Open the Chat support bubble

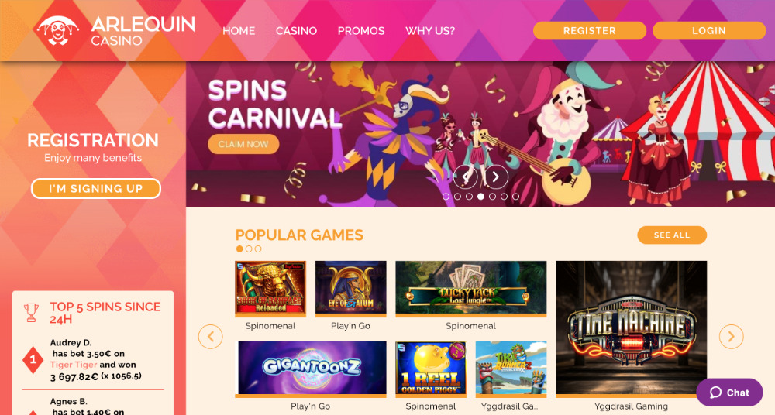(729, 393)
